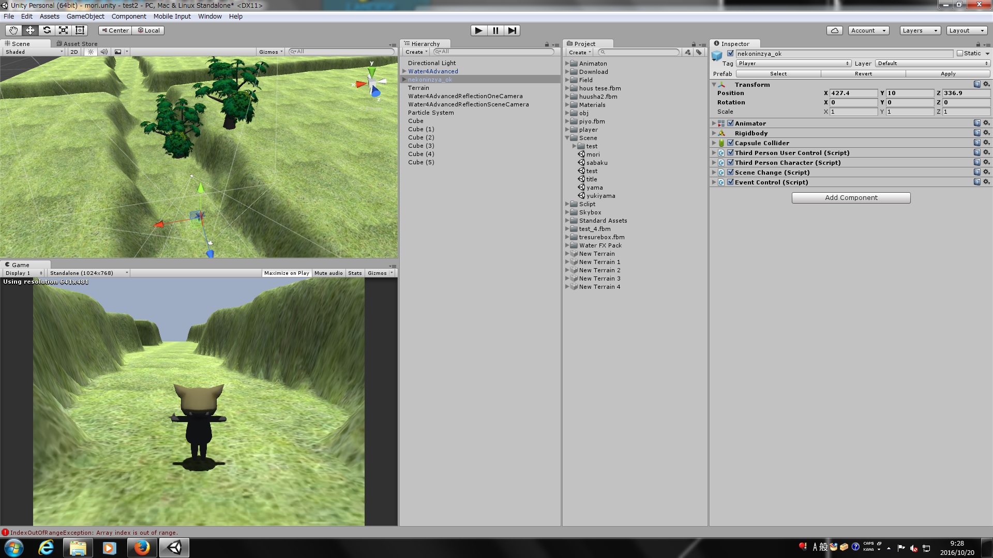The width and height of the screenshot is (993, 558).
Task: Click Maximize on Play button
Action: point(286,273)
